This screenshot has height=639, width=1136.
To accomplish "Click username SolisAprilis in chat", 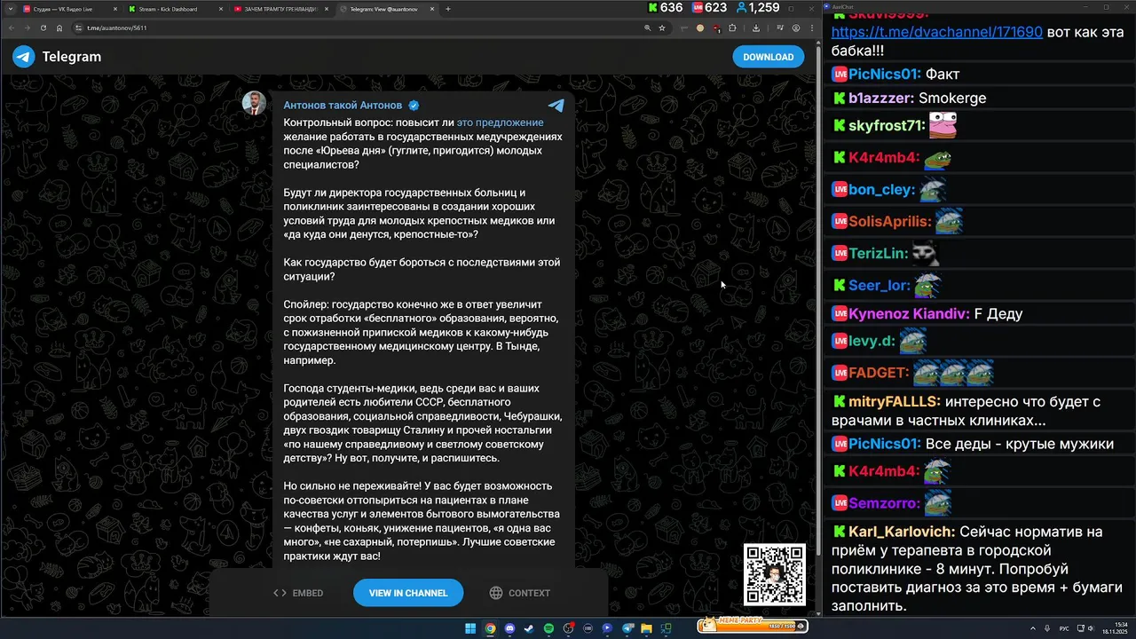I will 890,222.
